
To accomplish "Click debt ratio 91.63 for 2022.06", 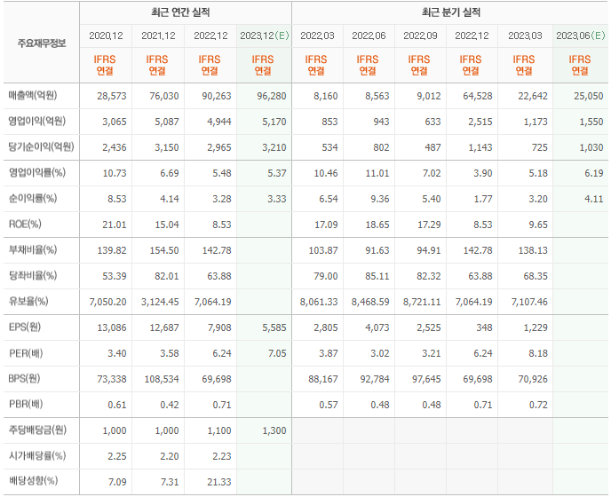I will [377, 250].
